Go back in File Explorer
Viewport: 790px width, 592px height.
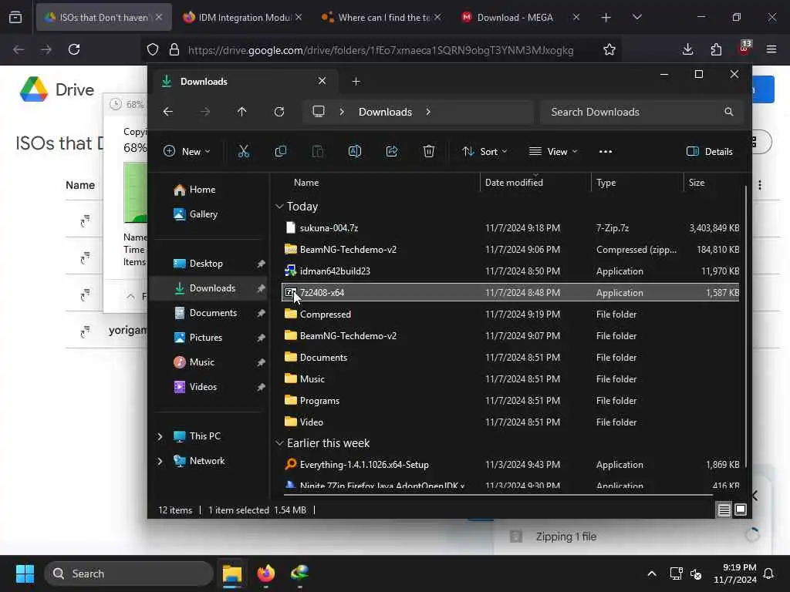click(x=168, y=112)
